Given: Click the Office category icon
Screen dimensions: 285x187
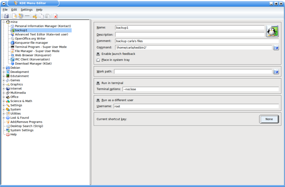Looking at the screenshot, I should [8, 97].
